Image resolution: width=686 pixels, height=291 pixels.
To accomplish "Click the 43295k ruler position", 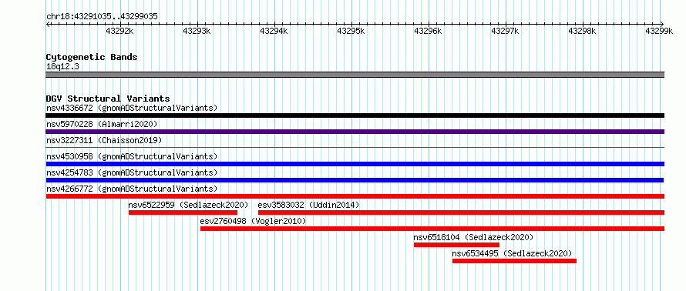I will (x=351, y=31).
